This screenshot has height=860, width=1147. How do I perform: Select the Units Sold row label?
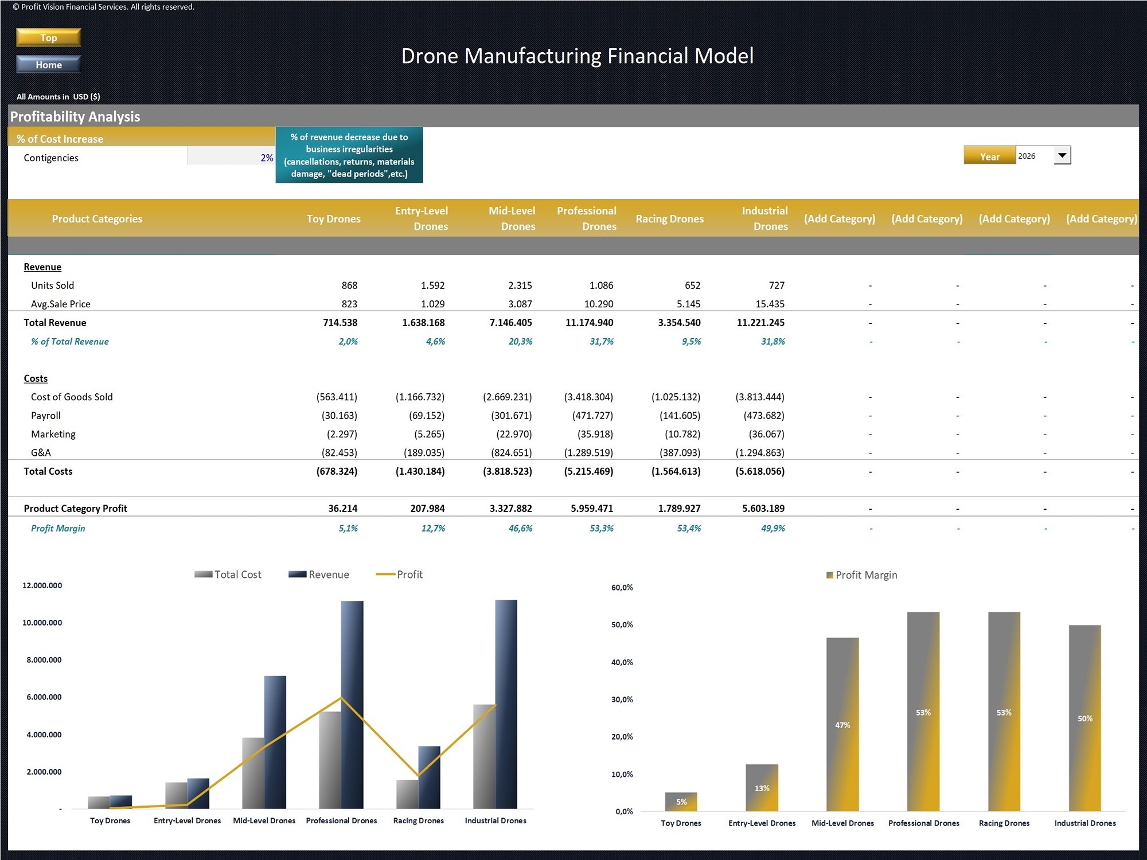[x=52, y=286]
